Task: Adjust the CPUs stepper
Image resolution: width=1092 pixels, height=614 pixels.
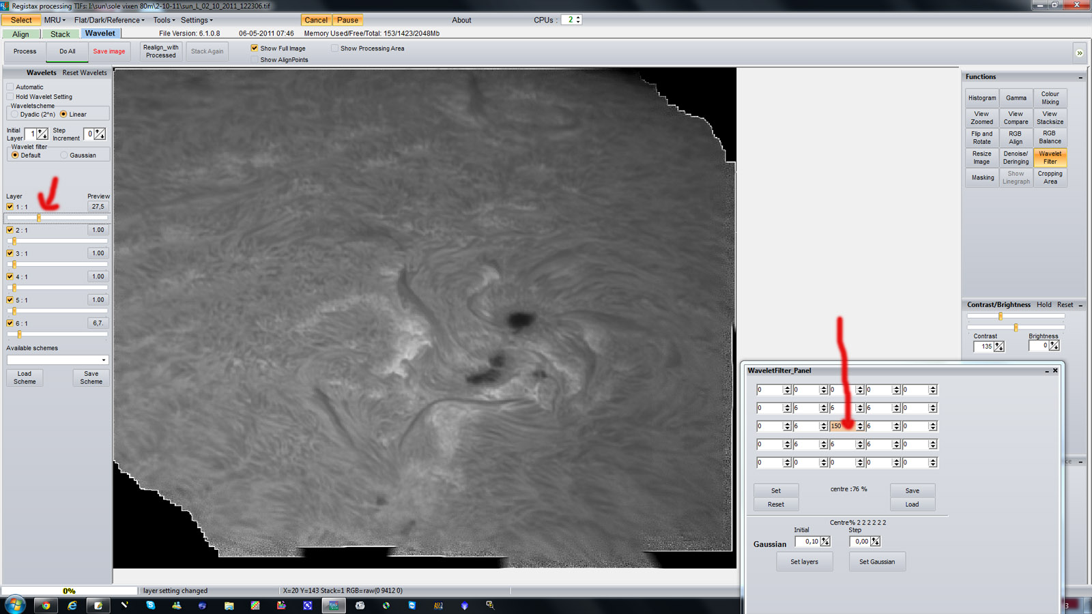Action: tap(578, 20)
